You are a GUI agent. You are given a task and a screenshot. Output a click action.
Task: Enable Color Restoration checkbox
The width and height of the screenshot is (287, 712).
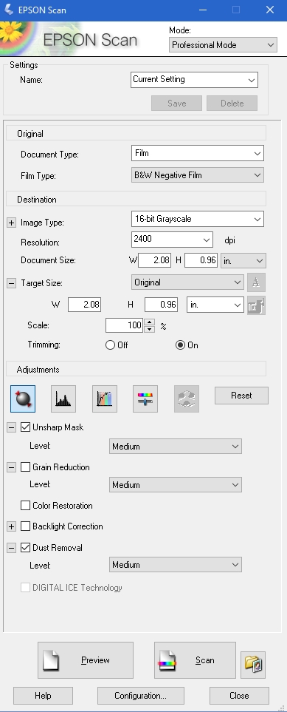(25, 506)
